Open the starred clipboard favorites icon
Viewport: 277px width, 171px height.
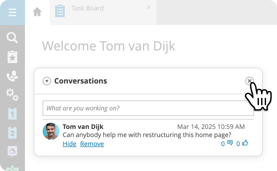tap(12, 57)
